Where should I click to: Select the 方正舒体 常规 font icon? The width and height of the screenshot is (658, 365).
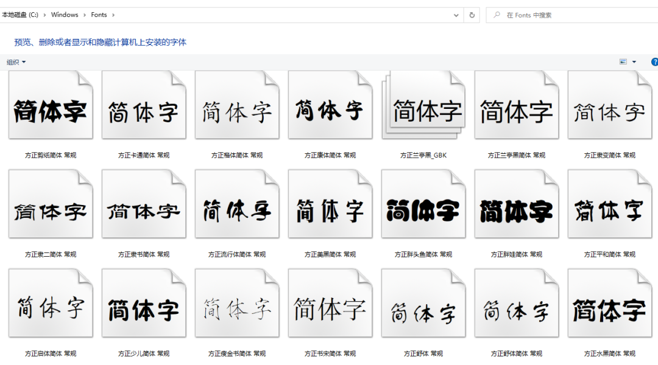click(423, 304)
